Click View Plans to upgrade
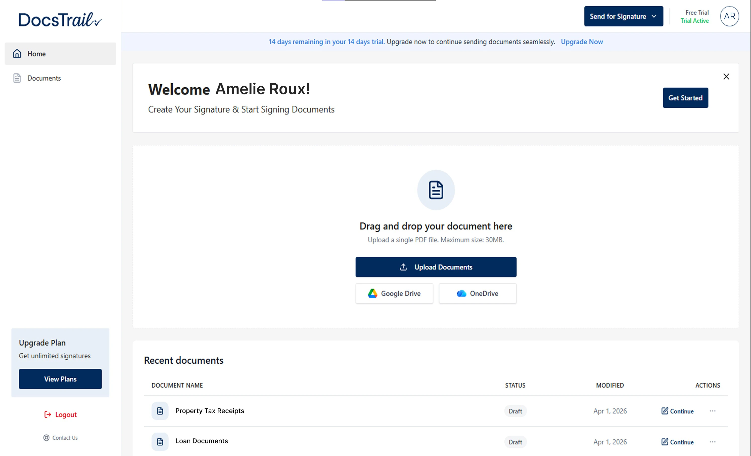 click(60, 379)
